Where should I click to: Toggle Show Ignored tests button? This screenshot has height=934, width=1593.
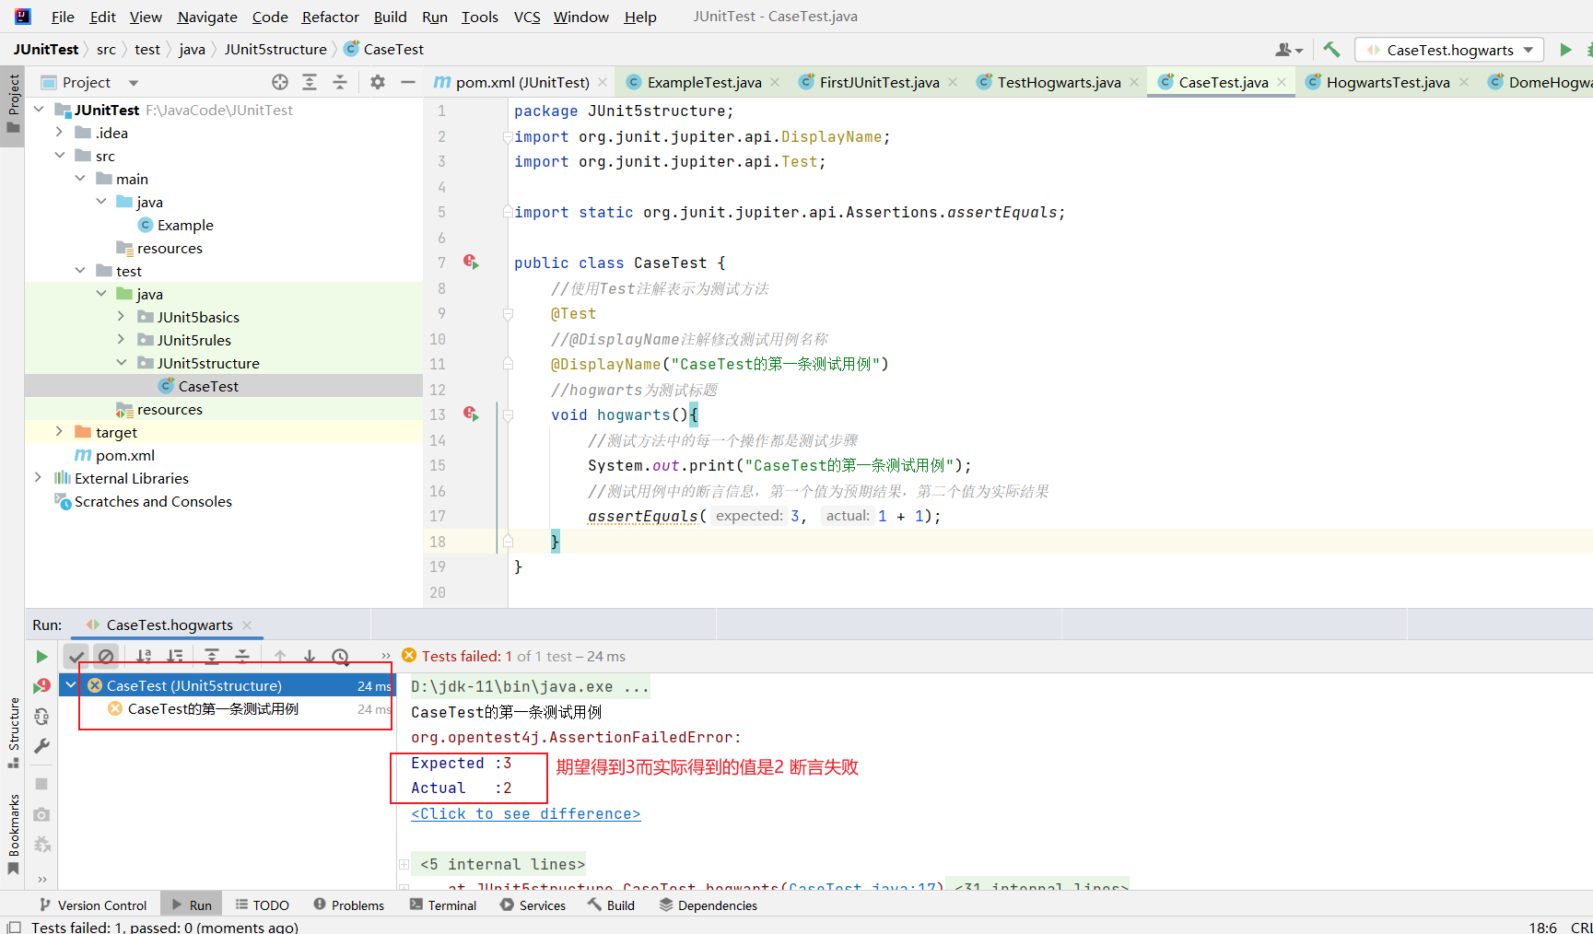pos(106,657)
